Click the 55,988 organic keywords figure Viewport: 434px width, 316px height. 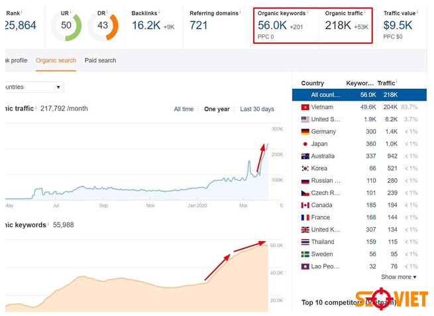coord(64,225)
